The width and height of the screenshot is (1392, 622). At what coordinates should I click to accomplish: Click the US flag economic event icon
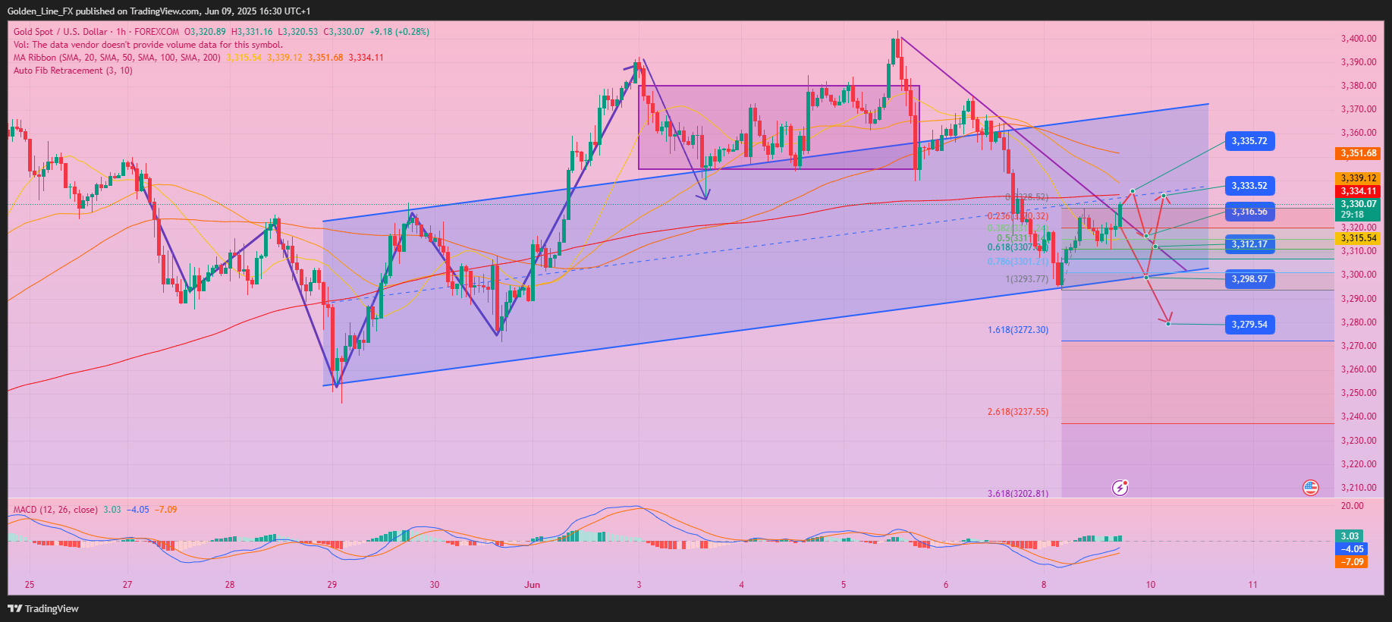point(1311,488)
